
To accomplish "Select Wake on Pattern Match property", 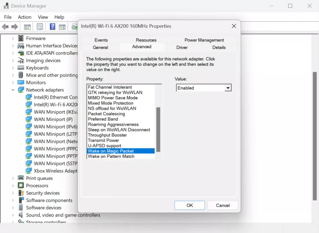I will click(111, 156).
